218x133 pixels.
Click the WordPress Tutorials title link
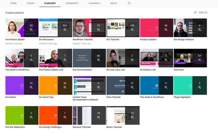point(82,40)
